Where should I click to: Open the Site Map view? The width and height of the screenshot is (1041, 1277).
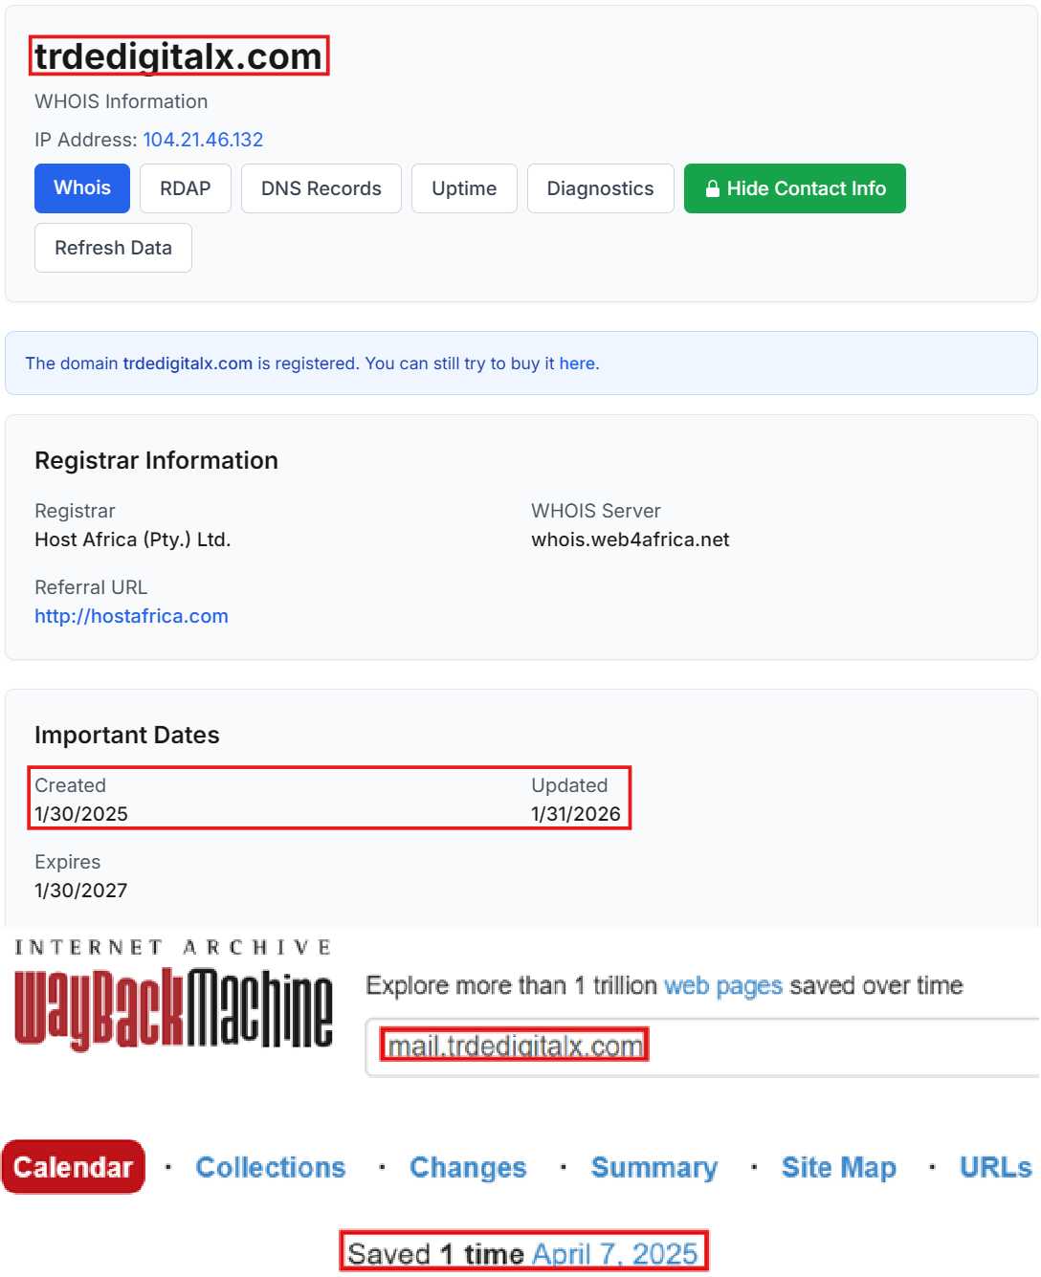click(x=839, y=1167)
